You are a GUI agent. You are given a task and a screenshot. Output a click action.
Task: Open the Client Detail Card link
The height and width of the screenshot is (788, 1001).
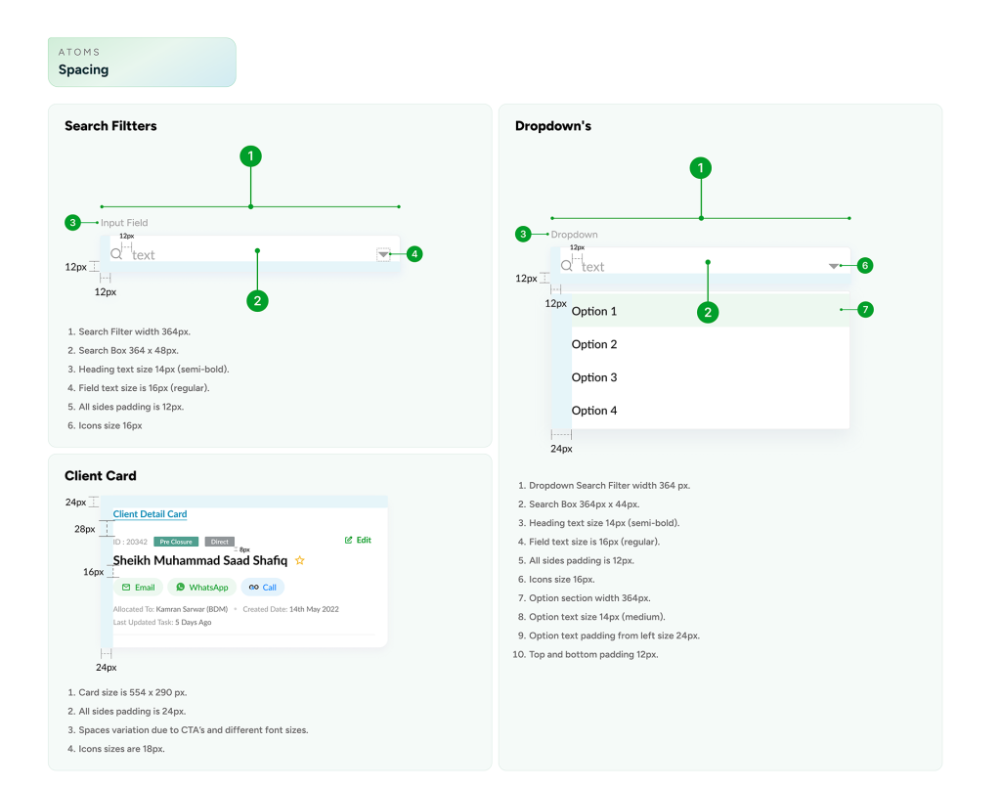pos(150,514)
